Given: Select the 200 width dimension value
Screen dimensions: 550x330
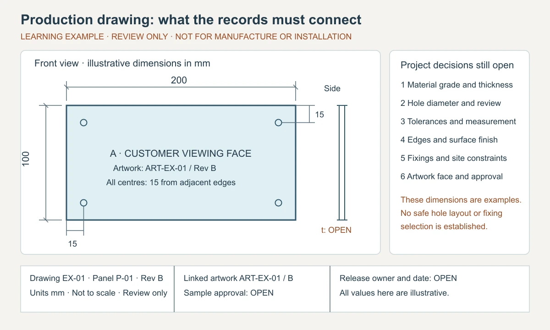Looking at the screenshot, I should pyautogui.click(x=179, y=80).
